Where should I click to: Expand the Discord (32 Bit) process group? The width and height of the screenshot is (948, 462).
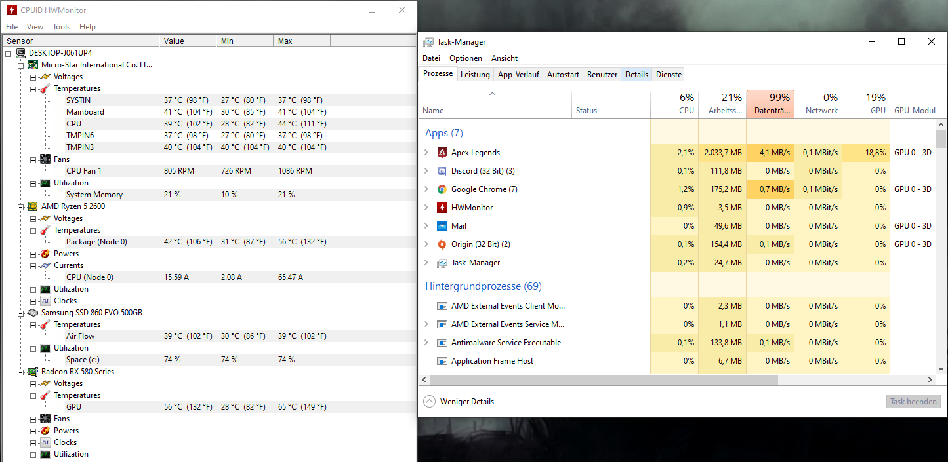(x=426, y=171)
